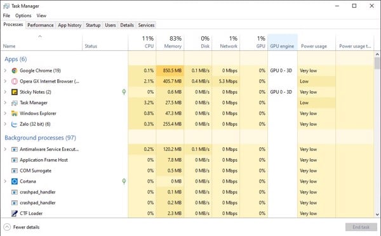Click the Antimalware Service Executable icon
The height and width of the screenshot is (236, 381).
tap(15, 149)
